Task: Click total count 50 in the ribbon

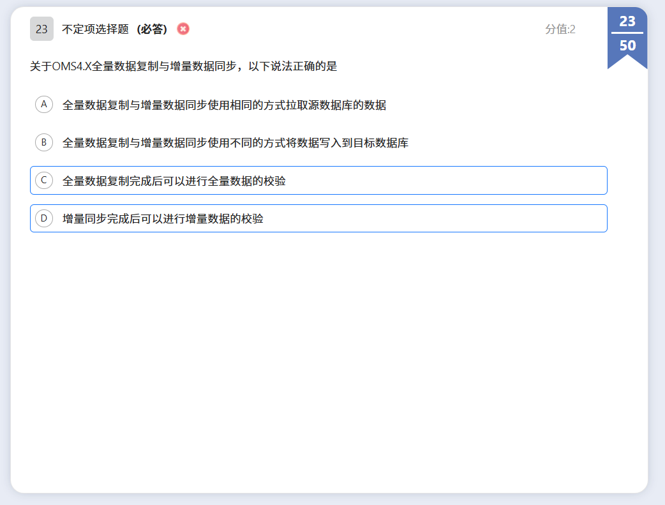Action: point(627,46)
